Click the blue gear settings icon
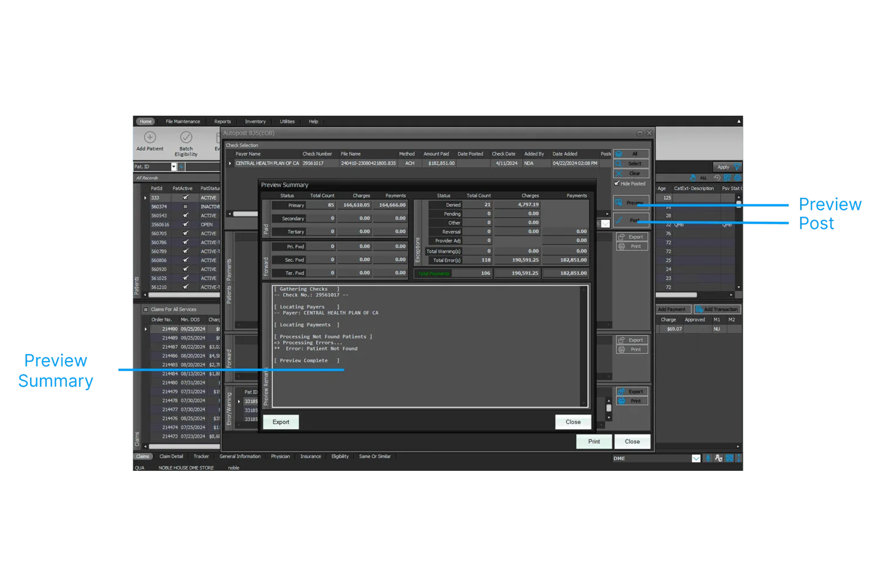The width and height of the screenshot is (880, 587). pyautogui.click(x=737, y=178)
